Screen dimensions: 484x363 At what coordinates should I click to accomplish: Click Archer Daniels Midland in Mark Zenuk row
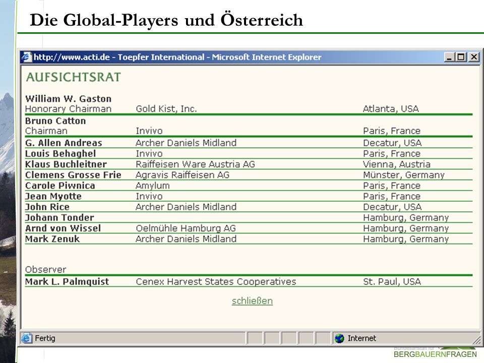pos(186,239)
